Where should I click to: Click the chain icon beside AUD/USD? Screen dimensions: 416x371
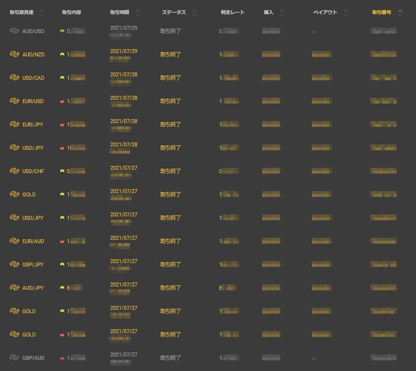coord(14,31)
